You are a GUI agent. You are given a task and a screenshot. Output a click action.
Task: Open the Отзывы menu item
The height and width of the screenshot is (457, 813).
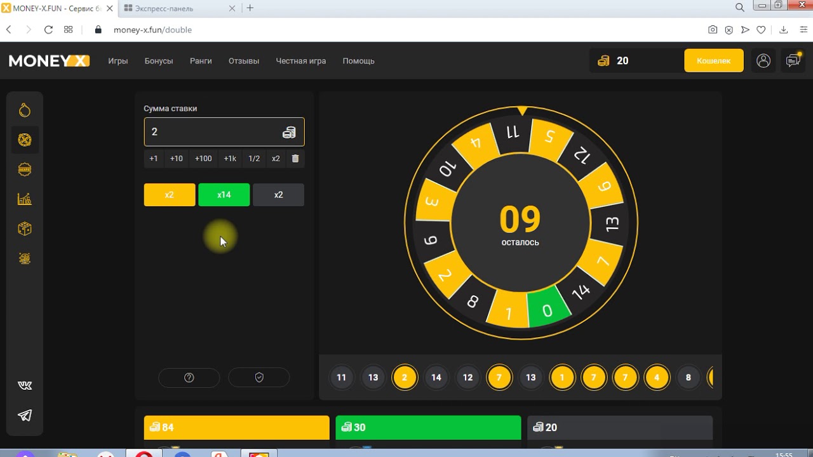click(x=244, y=61)
